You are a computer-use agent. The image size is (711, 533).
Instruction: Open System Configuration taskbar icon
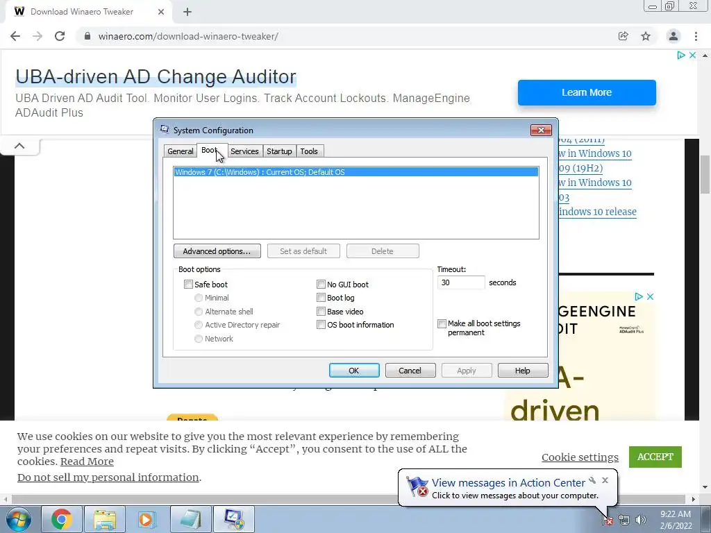233,519
